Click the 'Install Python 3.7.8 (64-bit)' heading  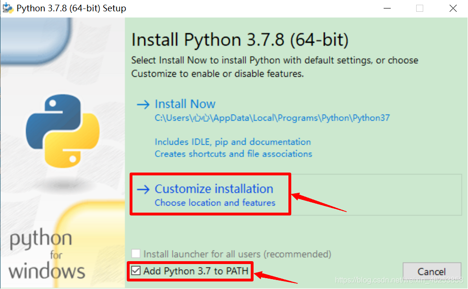(x=240, y=40)
